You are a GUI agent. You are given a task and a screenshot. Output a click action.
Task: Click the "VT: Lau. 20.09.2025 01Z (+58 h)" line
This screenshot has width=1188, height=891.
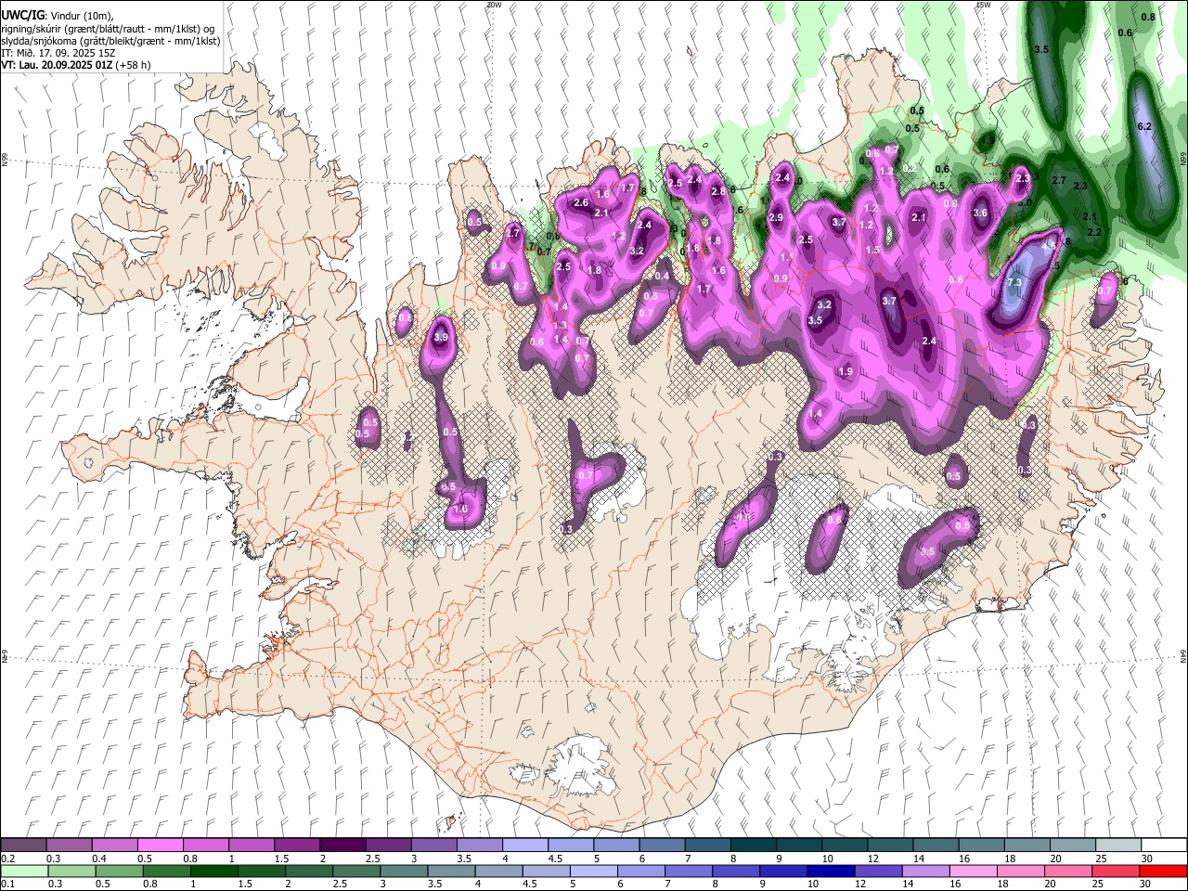point(76,65)
